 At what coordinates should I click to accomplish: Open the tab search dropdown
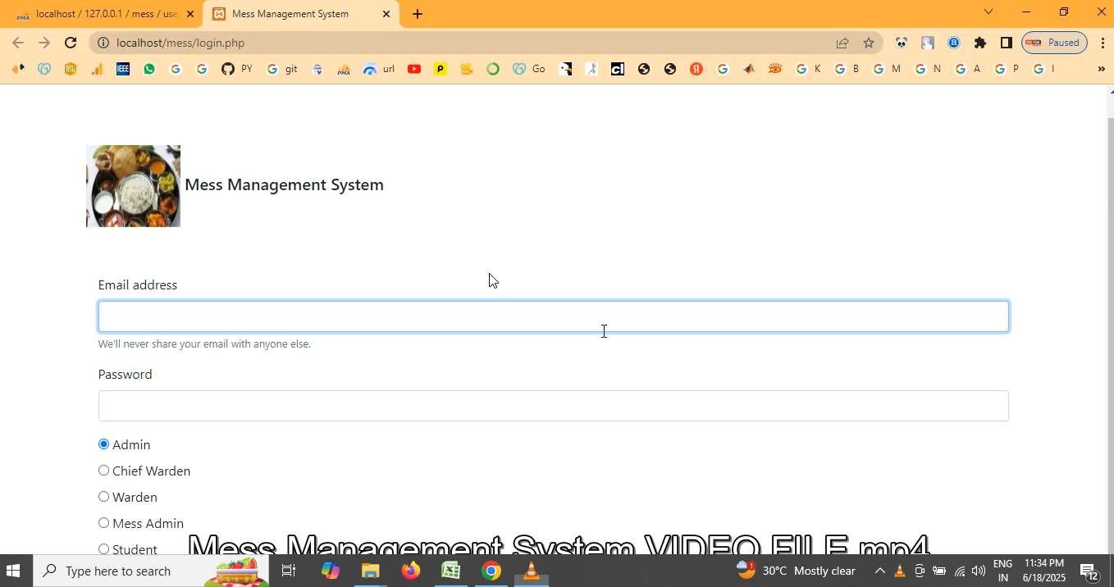click(988, 11)
